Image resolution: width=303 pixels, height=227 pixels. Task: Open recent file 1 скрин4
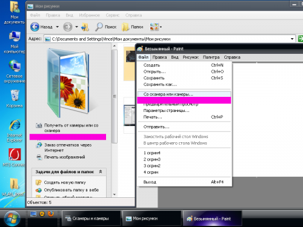(x=184, y=153)
